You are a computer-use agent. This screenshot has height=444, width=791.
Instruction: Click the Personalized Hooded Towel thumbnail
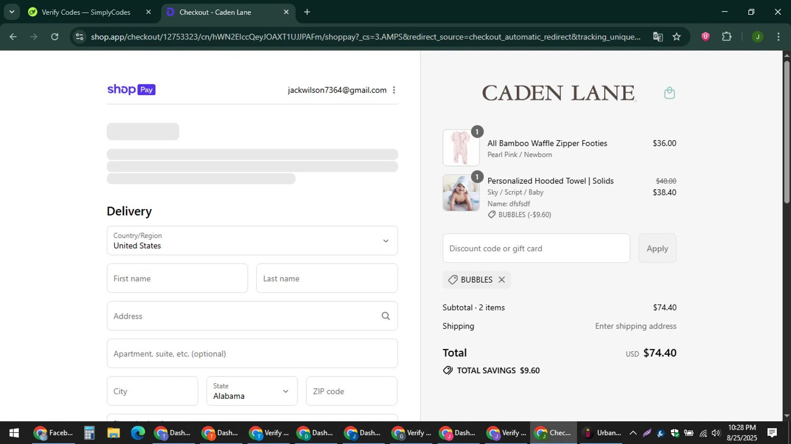(x=461, y=193)
